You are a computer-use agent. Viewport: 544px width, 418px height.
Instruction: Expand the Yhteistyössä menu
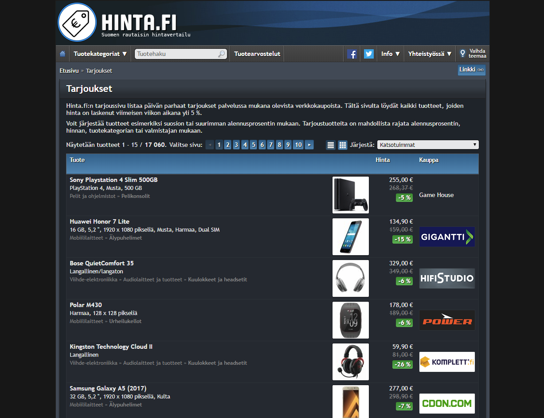(430, 54)
